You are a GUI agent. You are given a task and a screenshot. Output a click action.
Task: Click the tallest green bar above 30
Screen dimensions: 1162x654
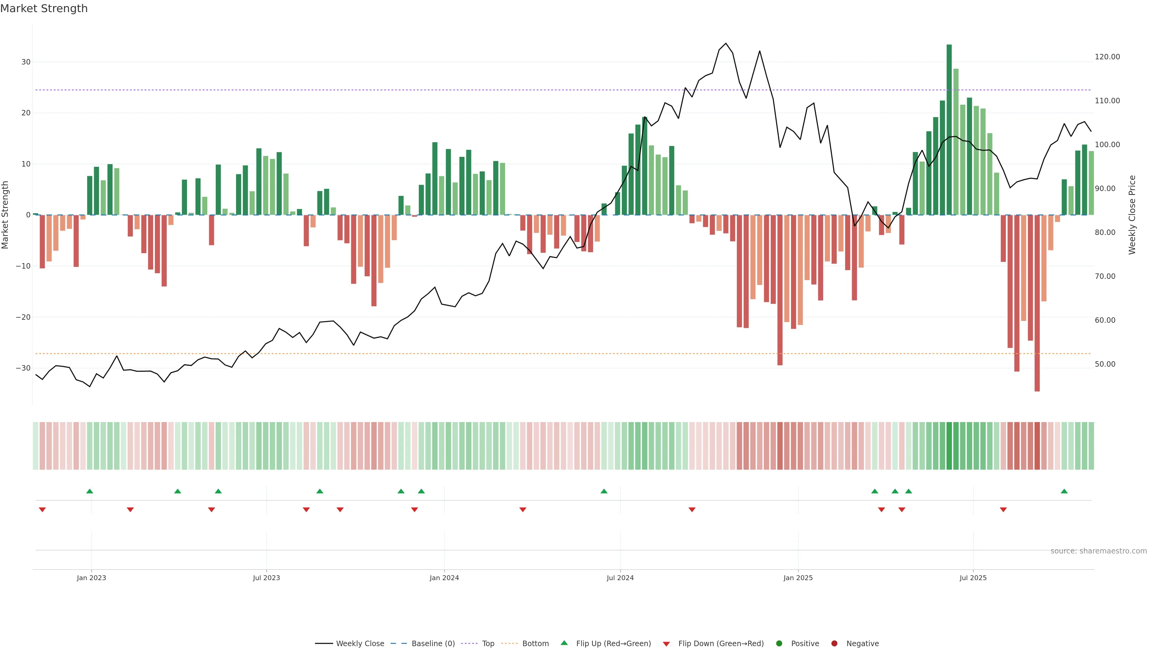949,126
